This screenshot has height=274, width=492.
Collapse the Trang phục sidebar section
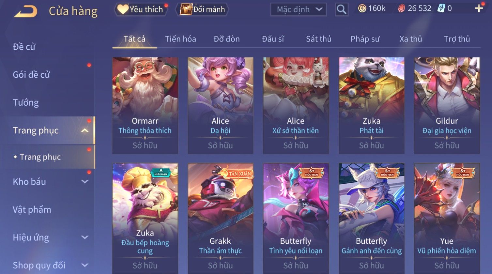(85, 130)
